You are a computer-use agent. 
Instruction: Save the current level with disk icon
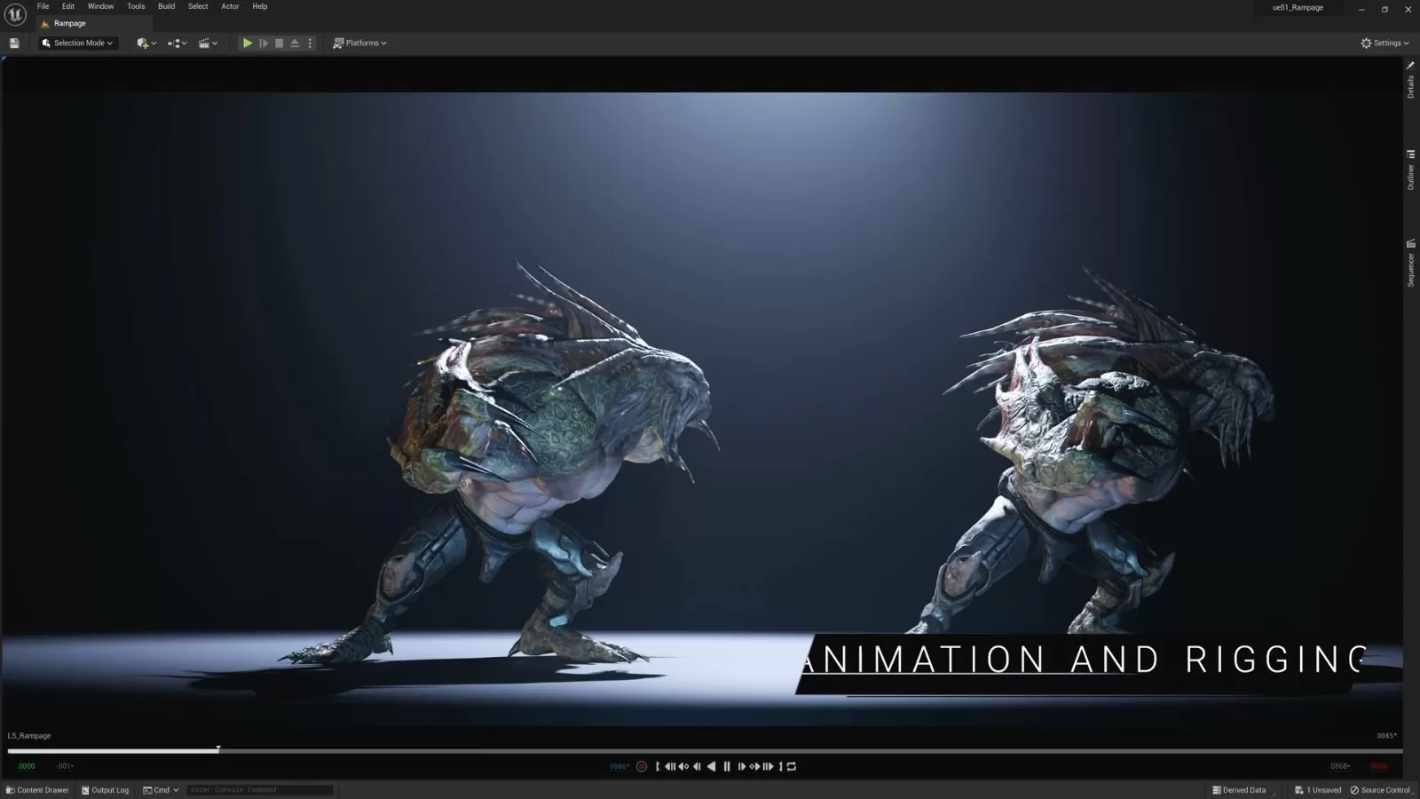click(14, 43)
